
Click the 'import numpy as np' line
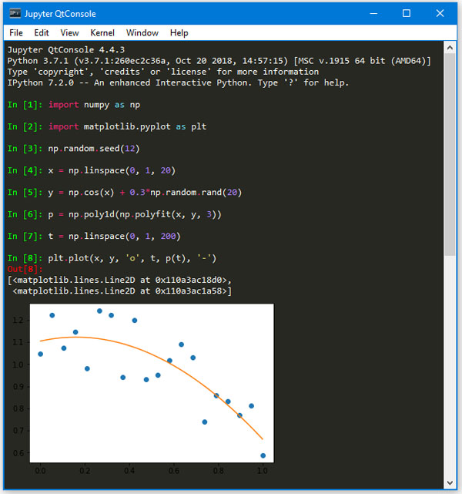click(x=94, y=105)
